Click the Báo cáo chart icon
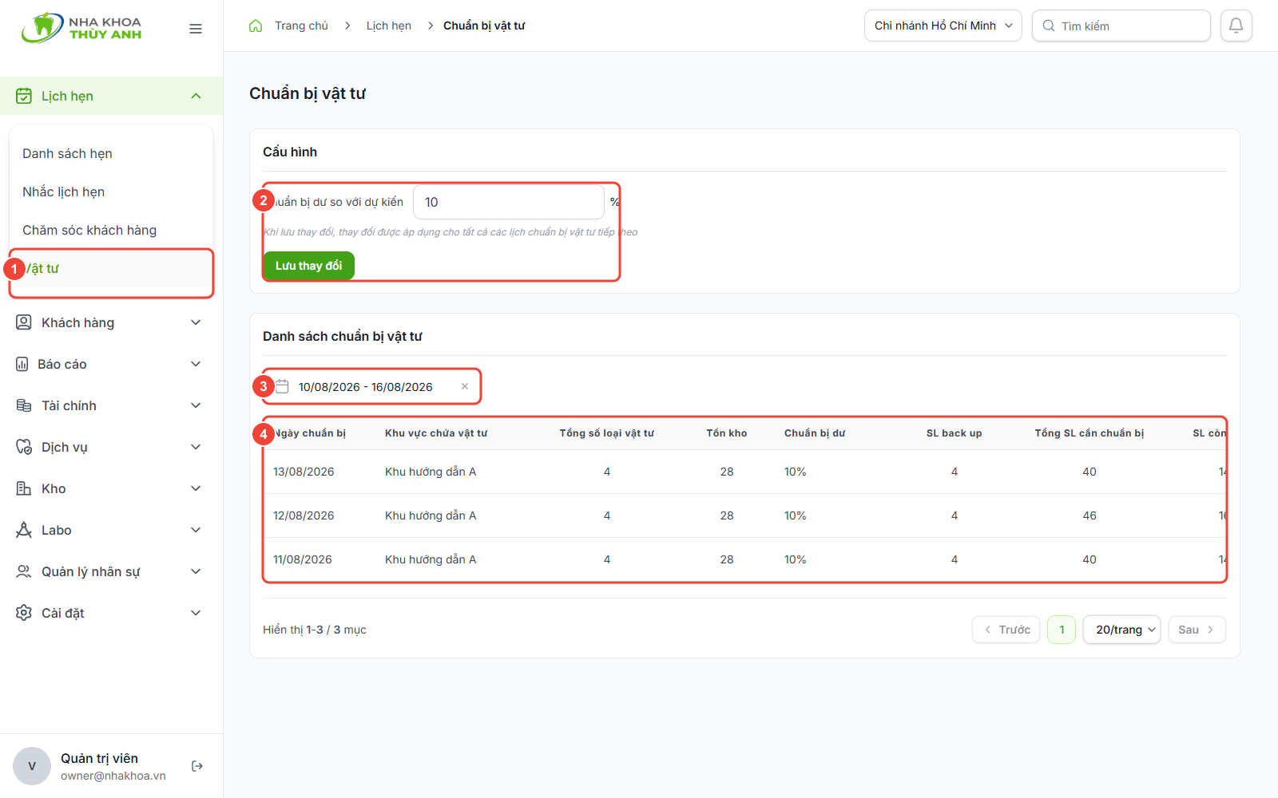1278x798 pixels. 22,364
